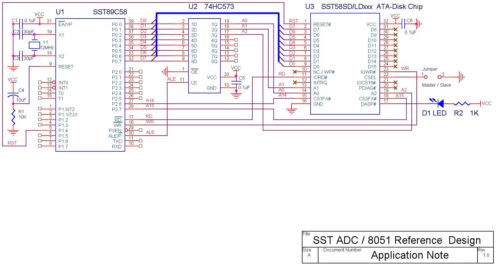This screenshot has height=271, width=496.
Task: Select the no-connect X on NC / WP# pin 10
Action: pos(295,72)
